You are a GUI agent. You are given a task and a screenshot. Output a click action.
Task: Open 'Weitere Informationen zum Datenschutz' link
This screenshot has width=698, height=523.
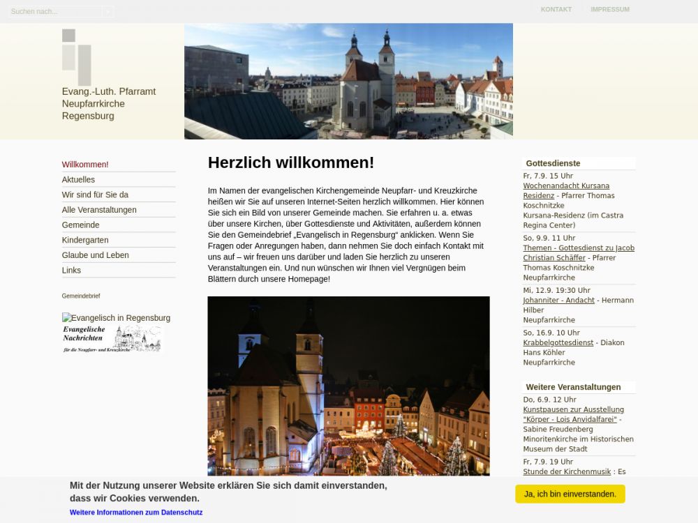point(136,513)
